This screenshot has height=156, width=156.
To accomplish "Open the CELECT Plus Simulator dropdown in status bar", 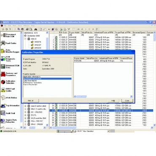I will click(108, 131).
